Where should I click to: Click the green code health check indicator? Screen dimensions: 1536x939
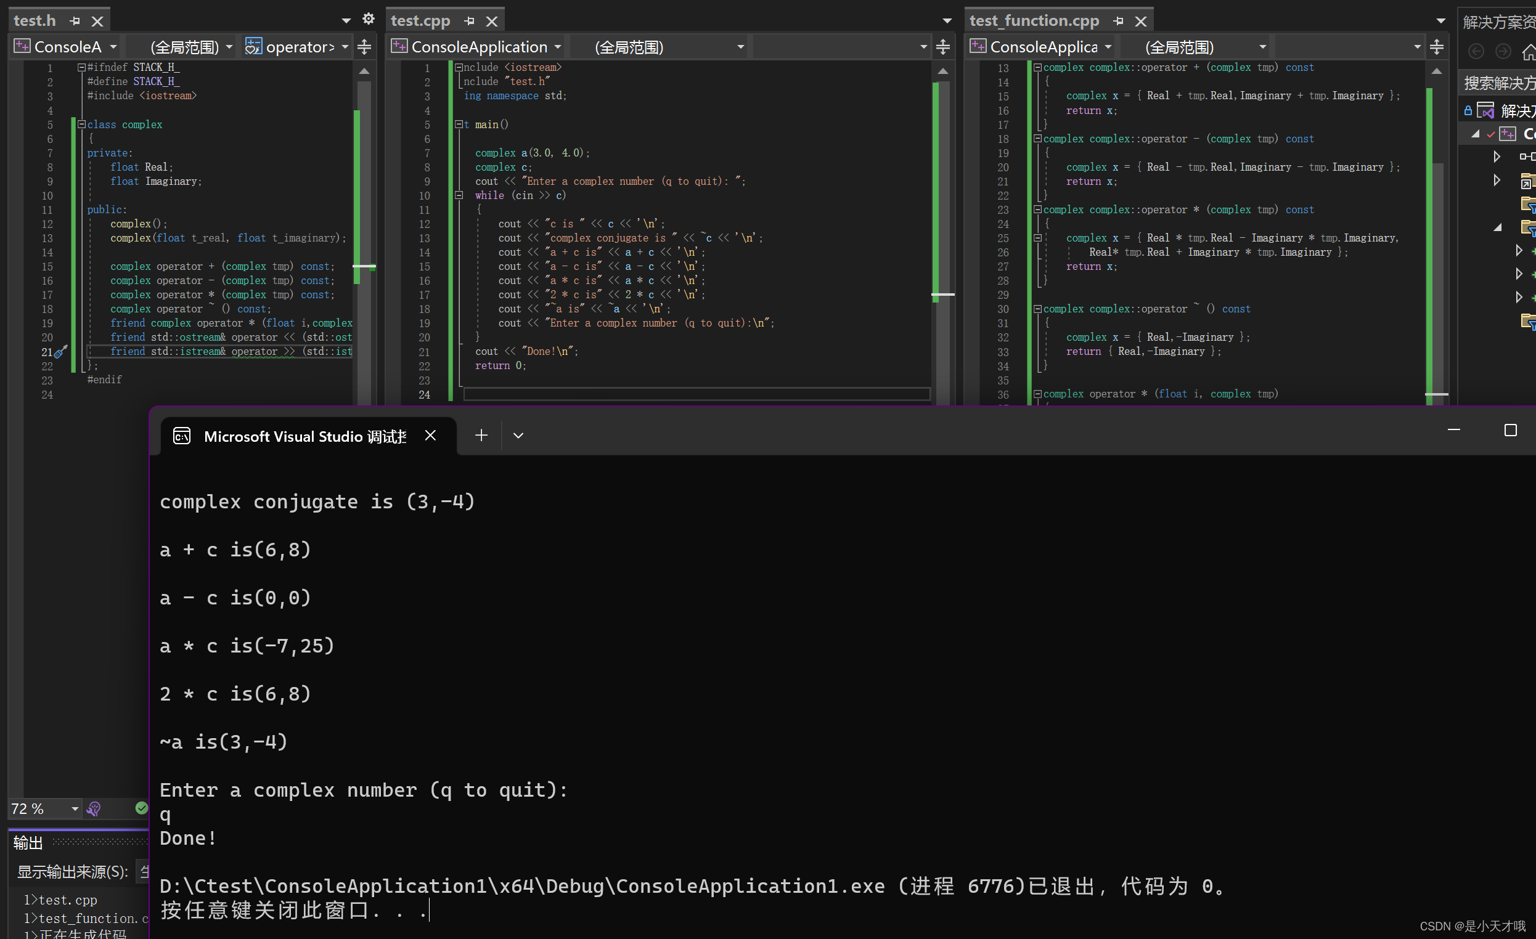[142, 808]
